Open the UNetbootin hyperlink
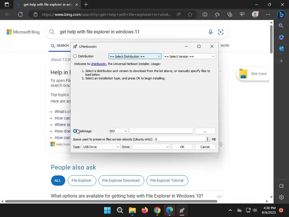 [x=98, y=64]
